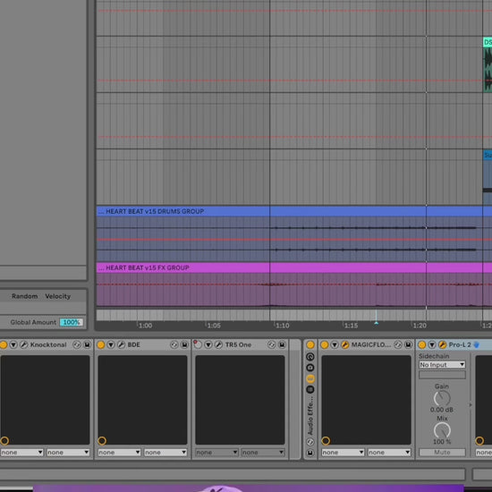
Task: Click the TR5 One hot-swap preset icon
Action: pos(271,344)
